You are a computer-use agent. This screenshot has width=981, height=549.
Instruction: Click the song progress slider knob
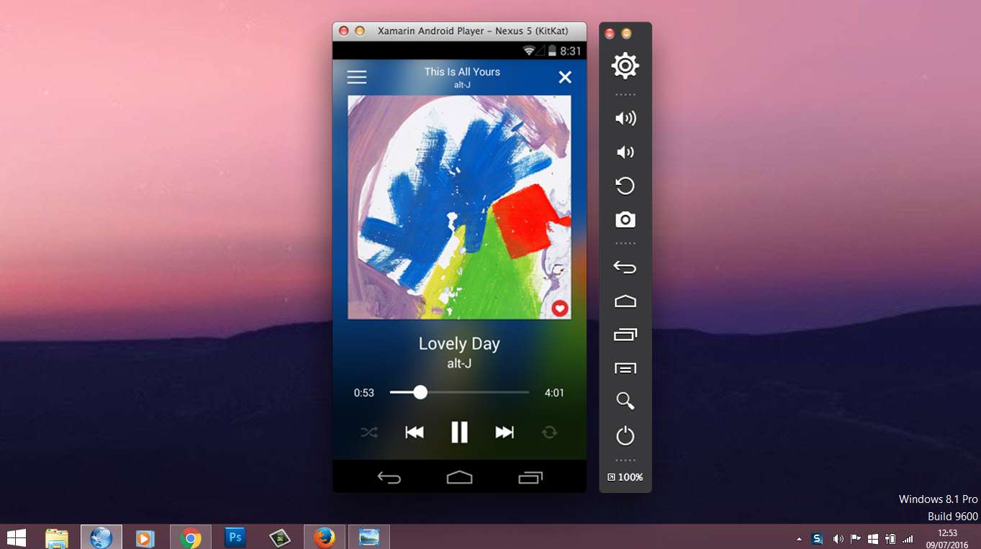click(x=420, y=392)
